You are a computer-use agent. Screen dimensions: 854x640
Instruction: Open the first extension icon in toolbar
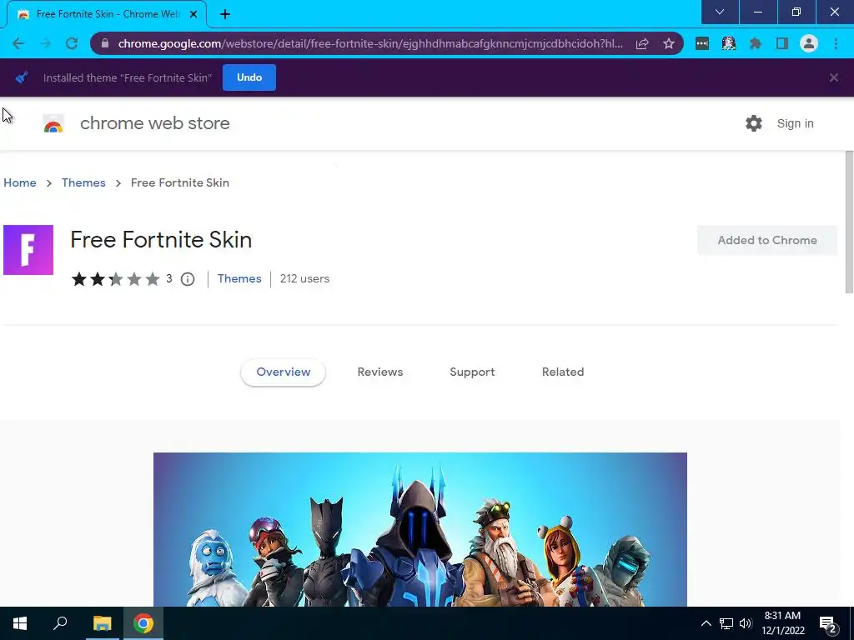(x=702, y=43)
